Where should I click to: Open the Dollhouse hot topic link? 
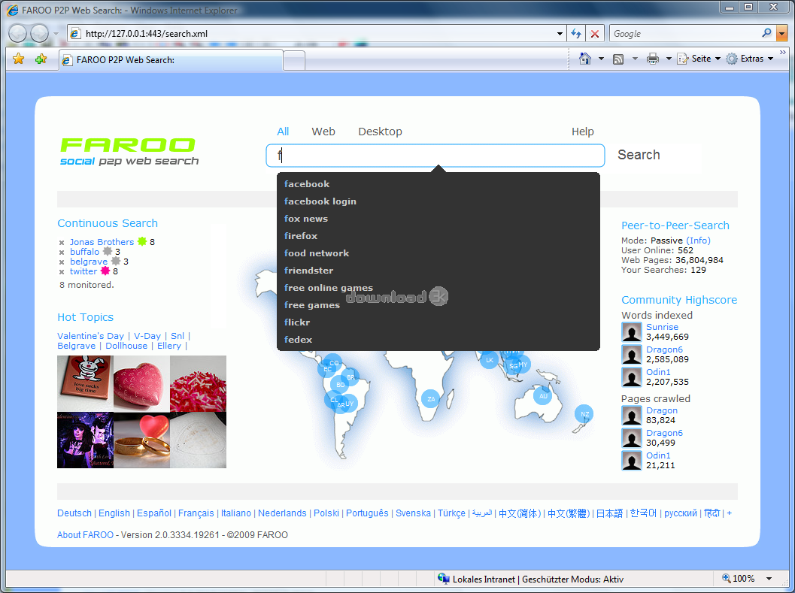click(x=126, y=346)
